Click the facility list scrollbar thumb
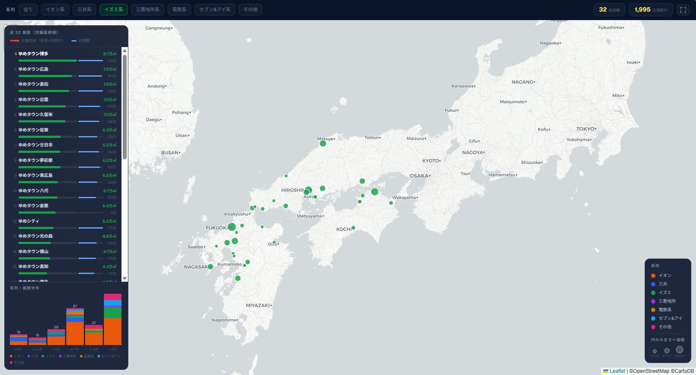This screenshot has height=375, width=696. (x=125, y=107)
